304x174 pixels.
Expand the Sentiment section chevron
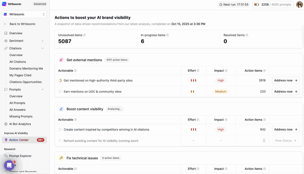tap(43, 41)
